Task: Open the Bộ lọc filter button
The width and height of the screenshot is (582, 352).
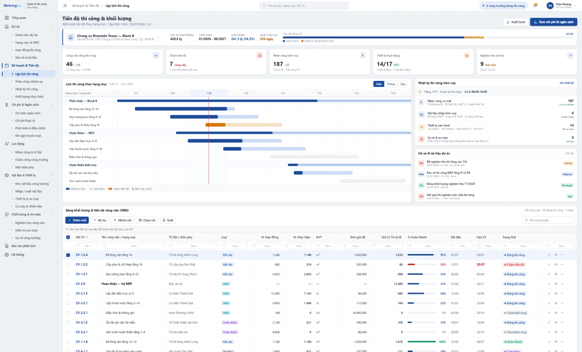Action: pos(100,220)
